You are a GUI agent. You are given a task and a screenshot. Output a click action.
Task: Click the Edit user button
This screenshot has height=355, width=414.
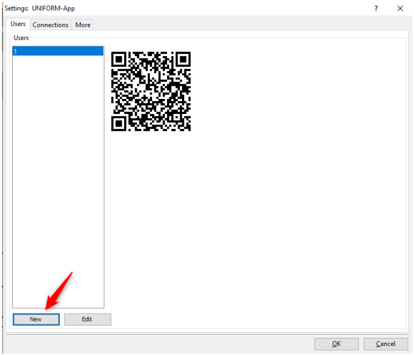coord(87,319)
